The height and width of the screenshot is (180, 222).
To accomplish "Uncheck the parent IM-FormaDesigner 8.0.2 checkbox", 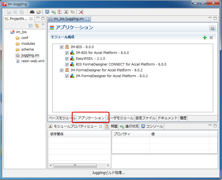I will click(x=62, y=70).
